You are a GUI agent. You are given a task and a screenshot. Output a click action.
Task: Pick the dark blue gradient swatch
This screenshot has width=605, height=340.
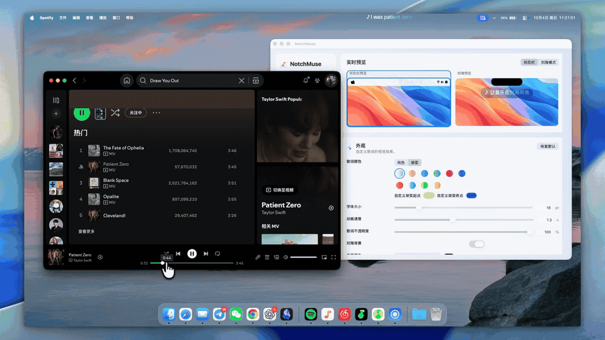point(462,174)
